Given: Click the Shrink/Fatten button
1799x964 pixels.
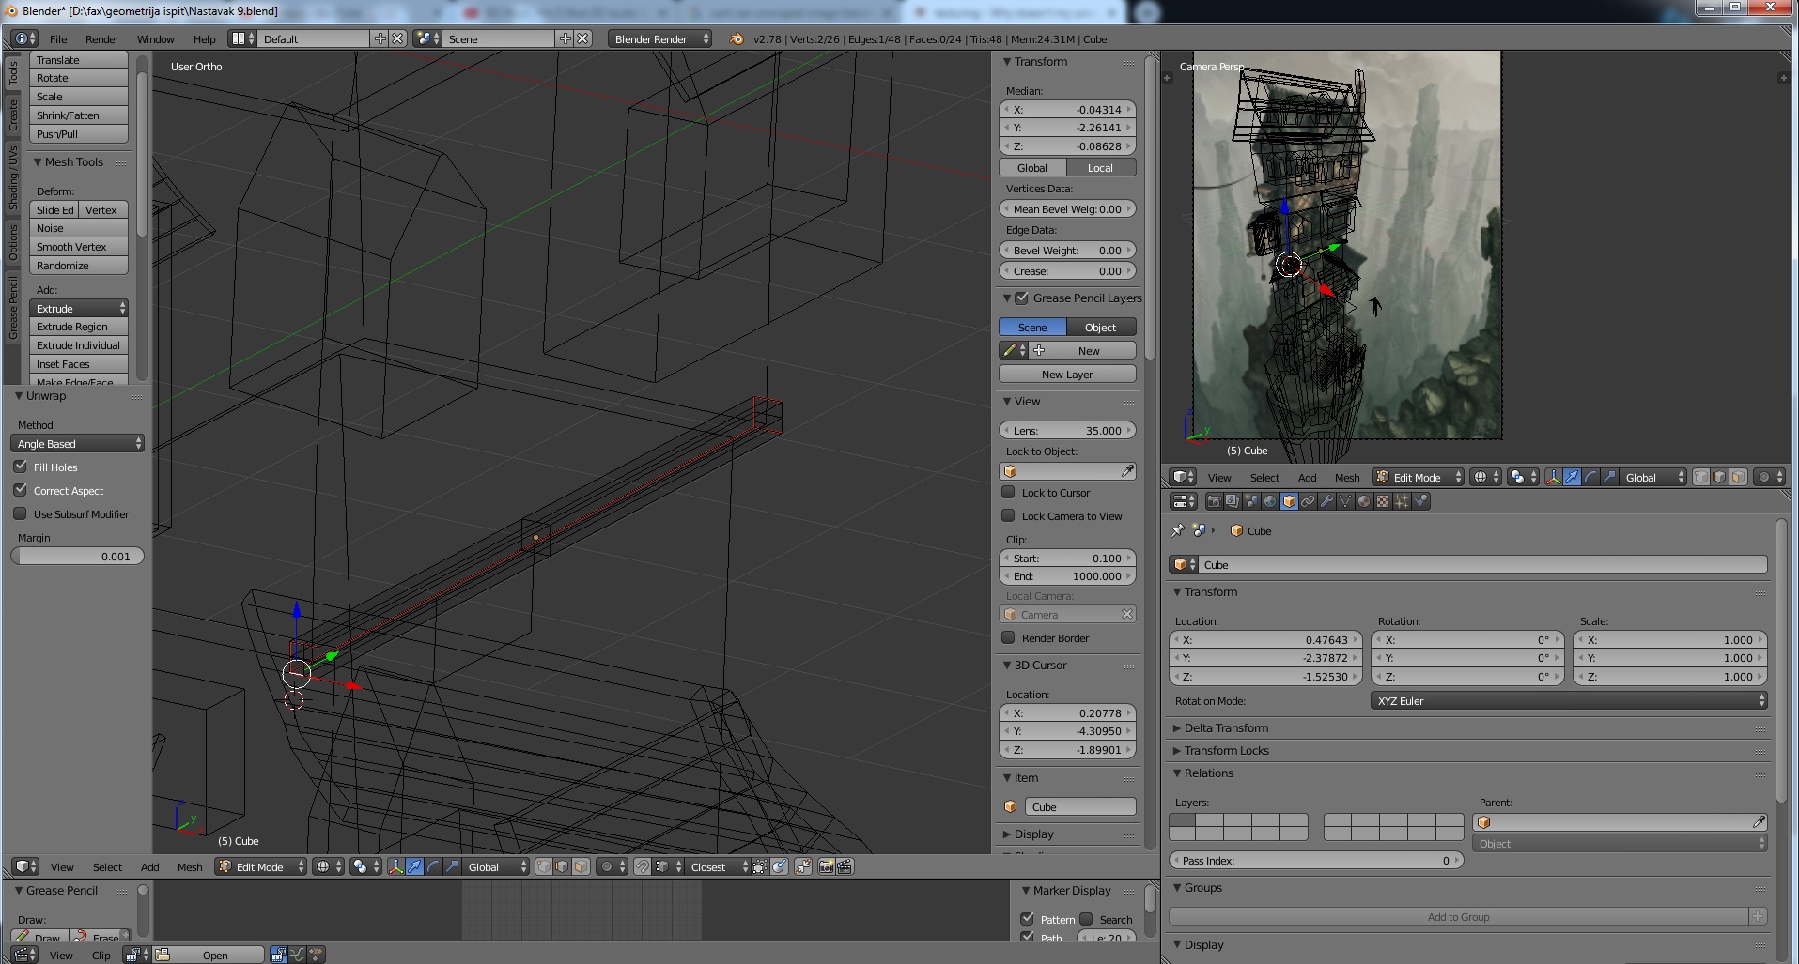Looking at the screenshot, I should coord(79,115).
